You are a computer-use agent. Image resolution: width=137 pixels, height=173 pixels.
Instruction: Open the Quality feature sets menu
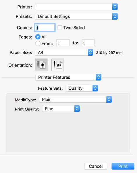point(82,88)
